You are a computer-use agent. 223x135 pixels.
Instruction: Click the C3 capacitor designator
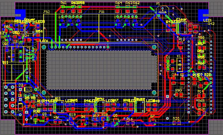(174, 74)
